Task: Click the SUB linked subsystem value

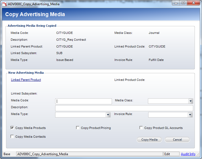Action: tap(59, 53)
